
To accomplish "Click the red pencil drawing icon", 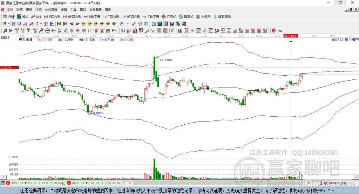I will pos(5,31).
